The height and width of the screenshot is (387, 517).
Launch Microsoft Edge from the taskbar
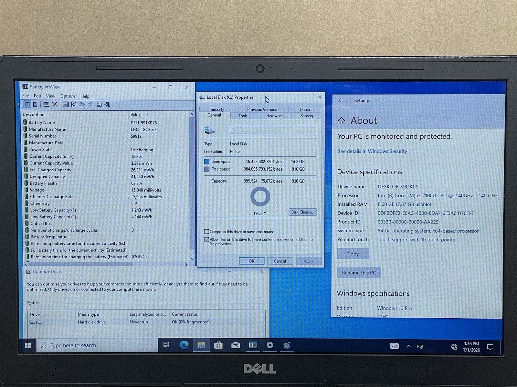click(184, 345)
